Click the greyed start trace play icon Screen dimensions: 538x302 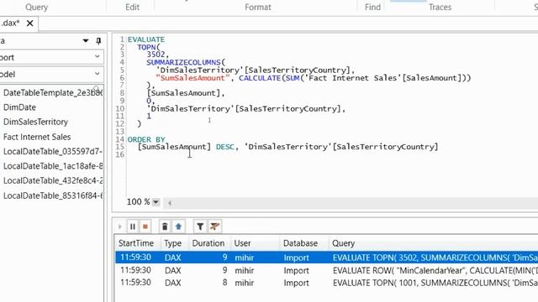point(119,226)
